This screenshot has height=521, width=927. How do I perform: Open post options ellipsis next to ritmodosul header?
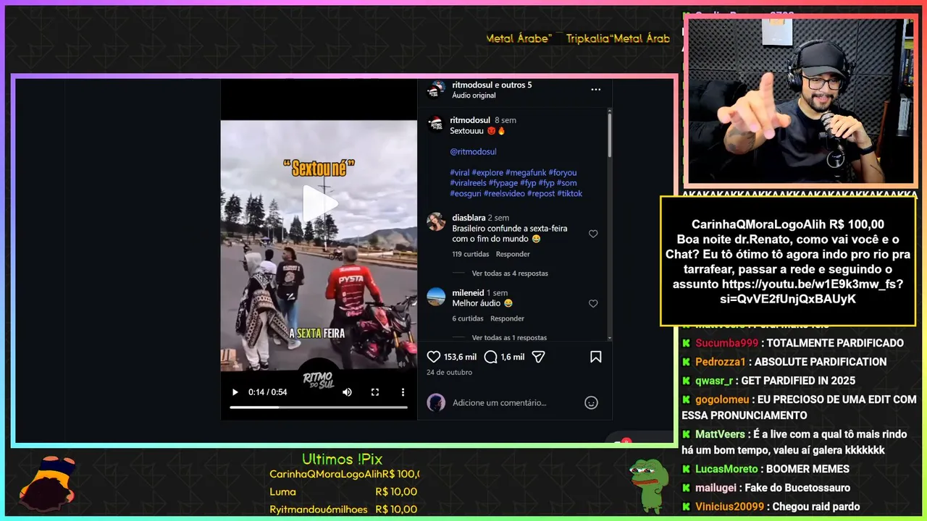coord(595,90)
